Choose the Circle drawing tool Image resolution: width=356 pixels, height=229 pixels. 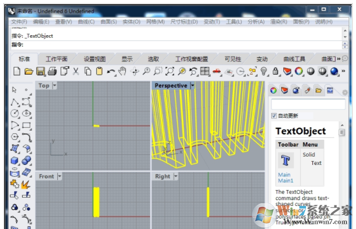[15, 113]
